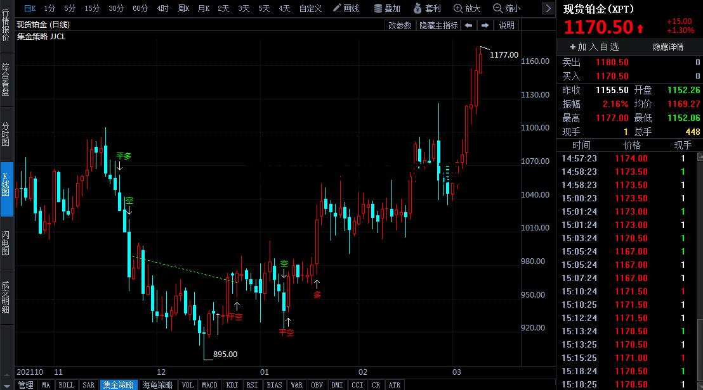Viewport: 703px width, 390px height.
Task: Open the 行情报价 sidebar tab
Action: [6, 25]
